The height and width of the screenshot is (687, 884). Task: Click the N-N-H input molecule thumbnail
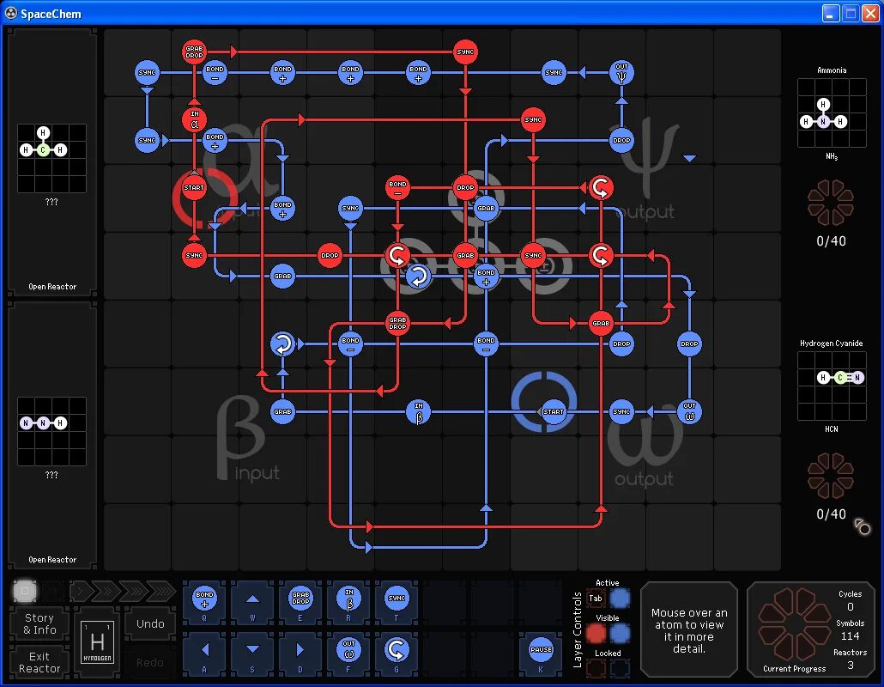point(51,431)
